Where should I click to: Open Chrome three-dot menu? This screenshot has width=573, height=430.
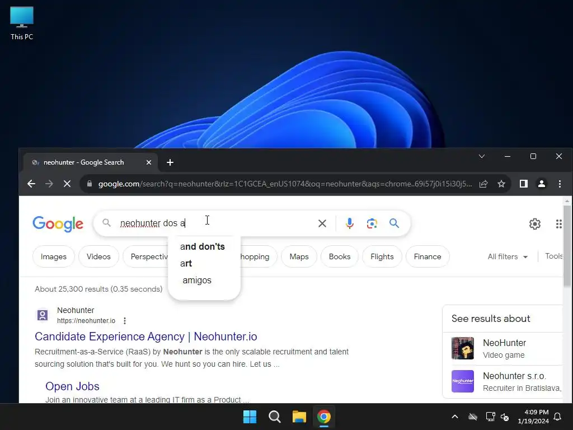(x=560, y=184)
